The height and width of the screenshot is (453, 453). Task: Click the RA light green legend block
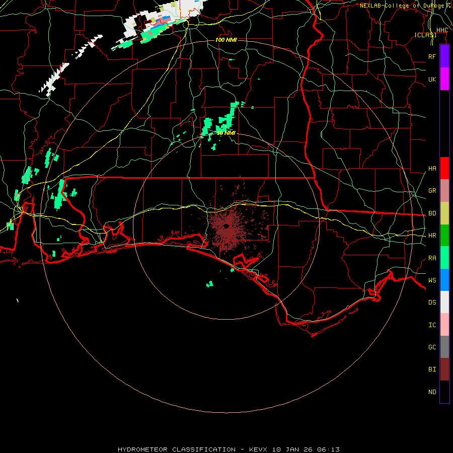tap(444, 258)
